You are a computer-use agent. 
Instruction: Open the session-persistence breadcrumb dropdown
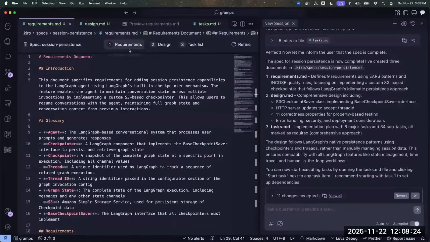73,33
